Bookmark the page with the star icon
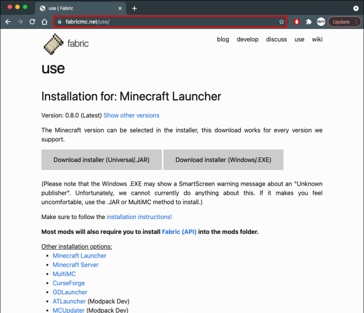The width and height of the screenshot is (364, 313). (281, 22)
